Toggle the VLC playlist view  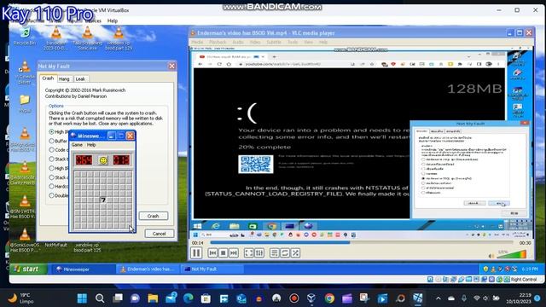(275, 253)
